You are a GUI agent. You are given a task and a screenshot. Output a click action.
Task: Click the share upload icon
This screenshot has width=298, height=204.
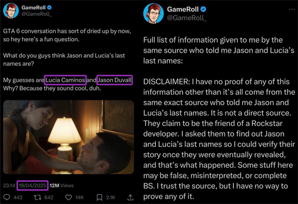[130, 198]
